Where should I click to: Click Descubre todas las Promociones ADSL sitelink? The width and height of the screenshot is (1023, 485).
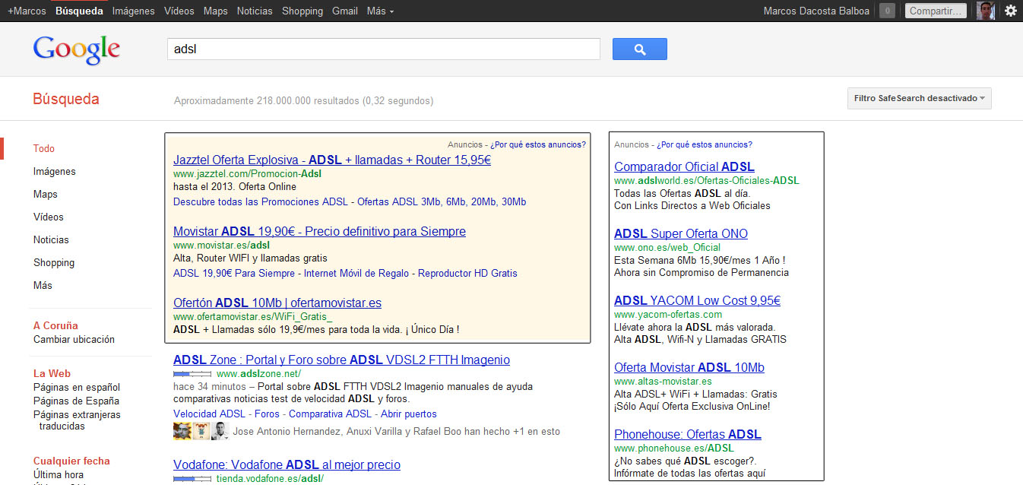point(260,201)
